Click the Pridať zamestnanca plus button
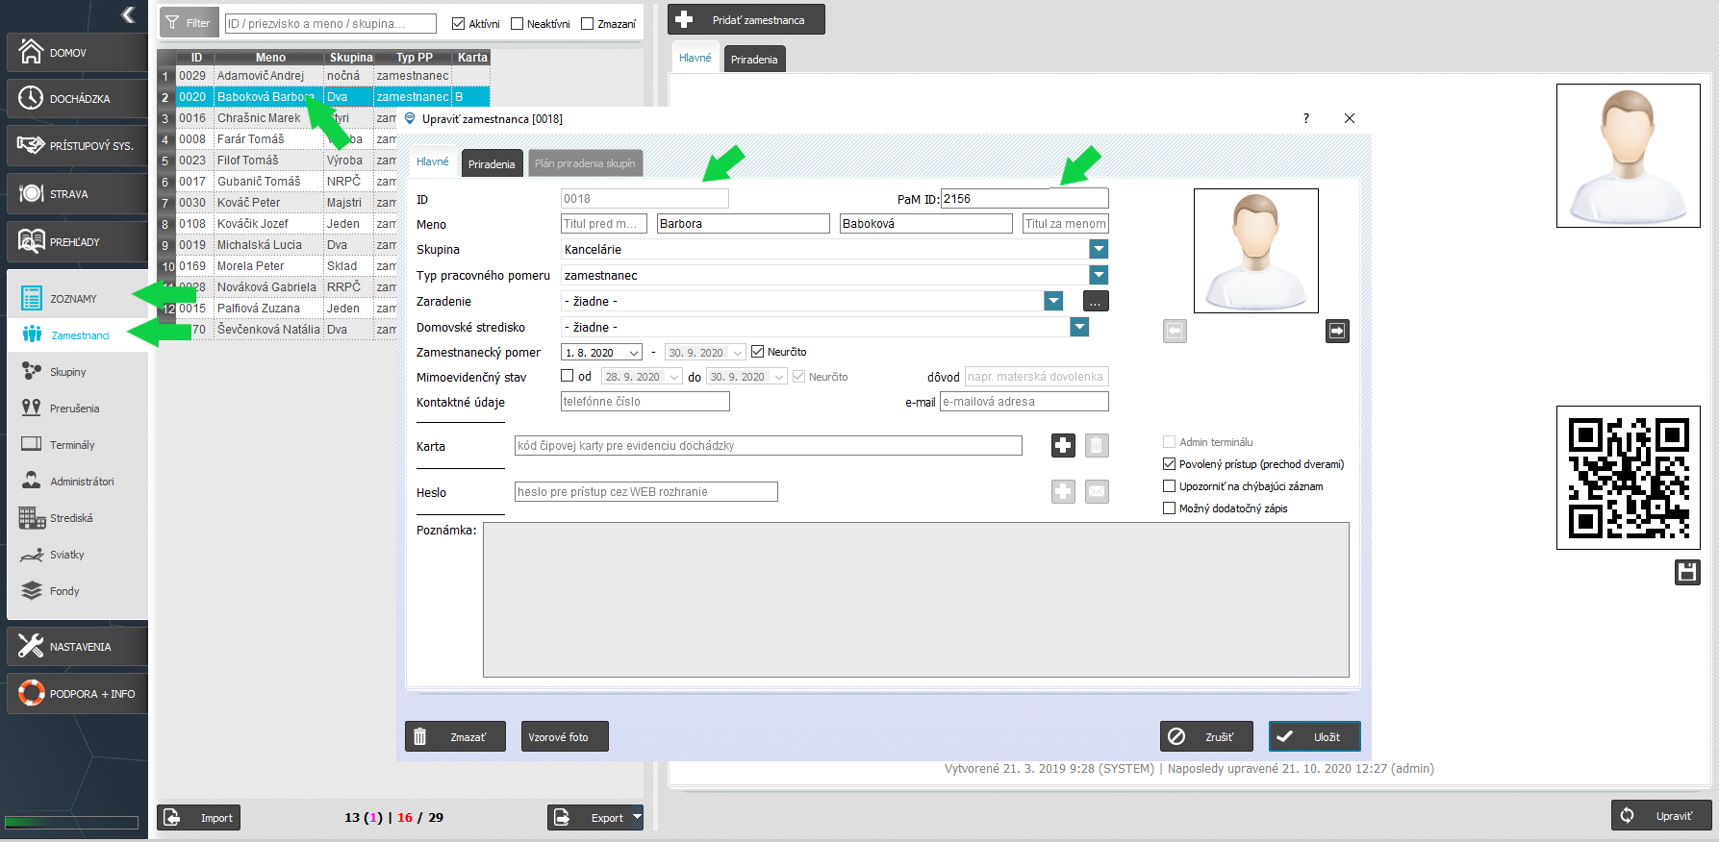Viewport: 1719px width, 842px height. coord(746,20)
